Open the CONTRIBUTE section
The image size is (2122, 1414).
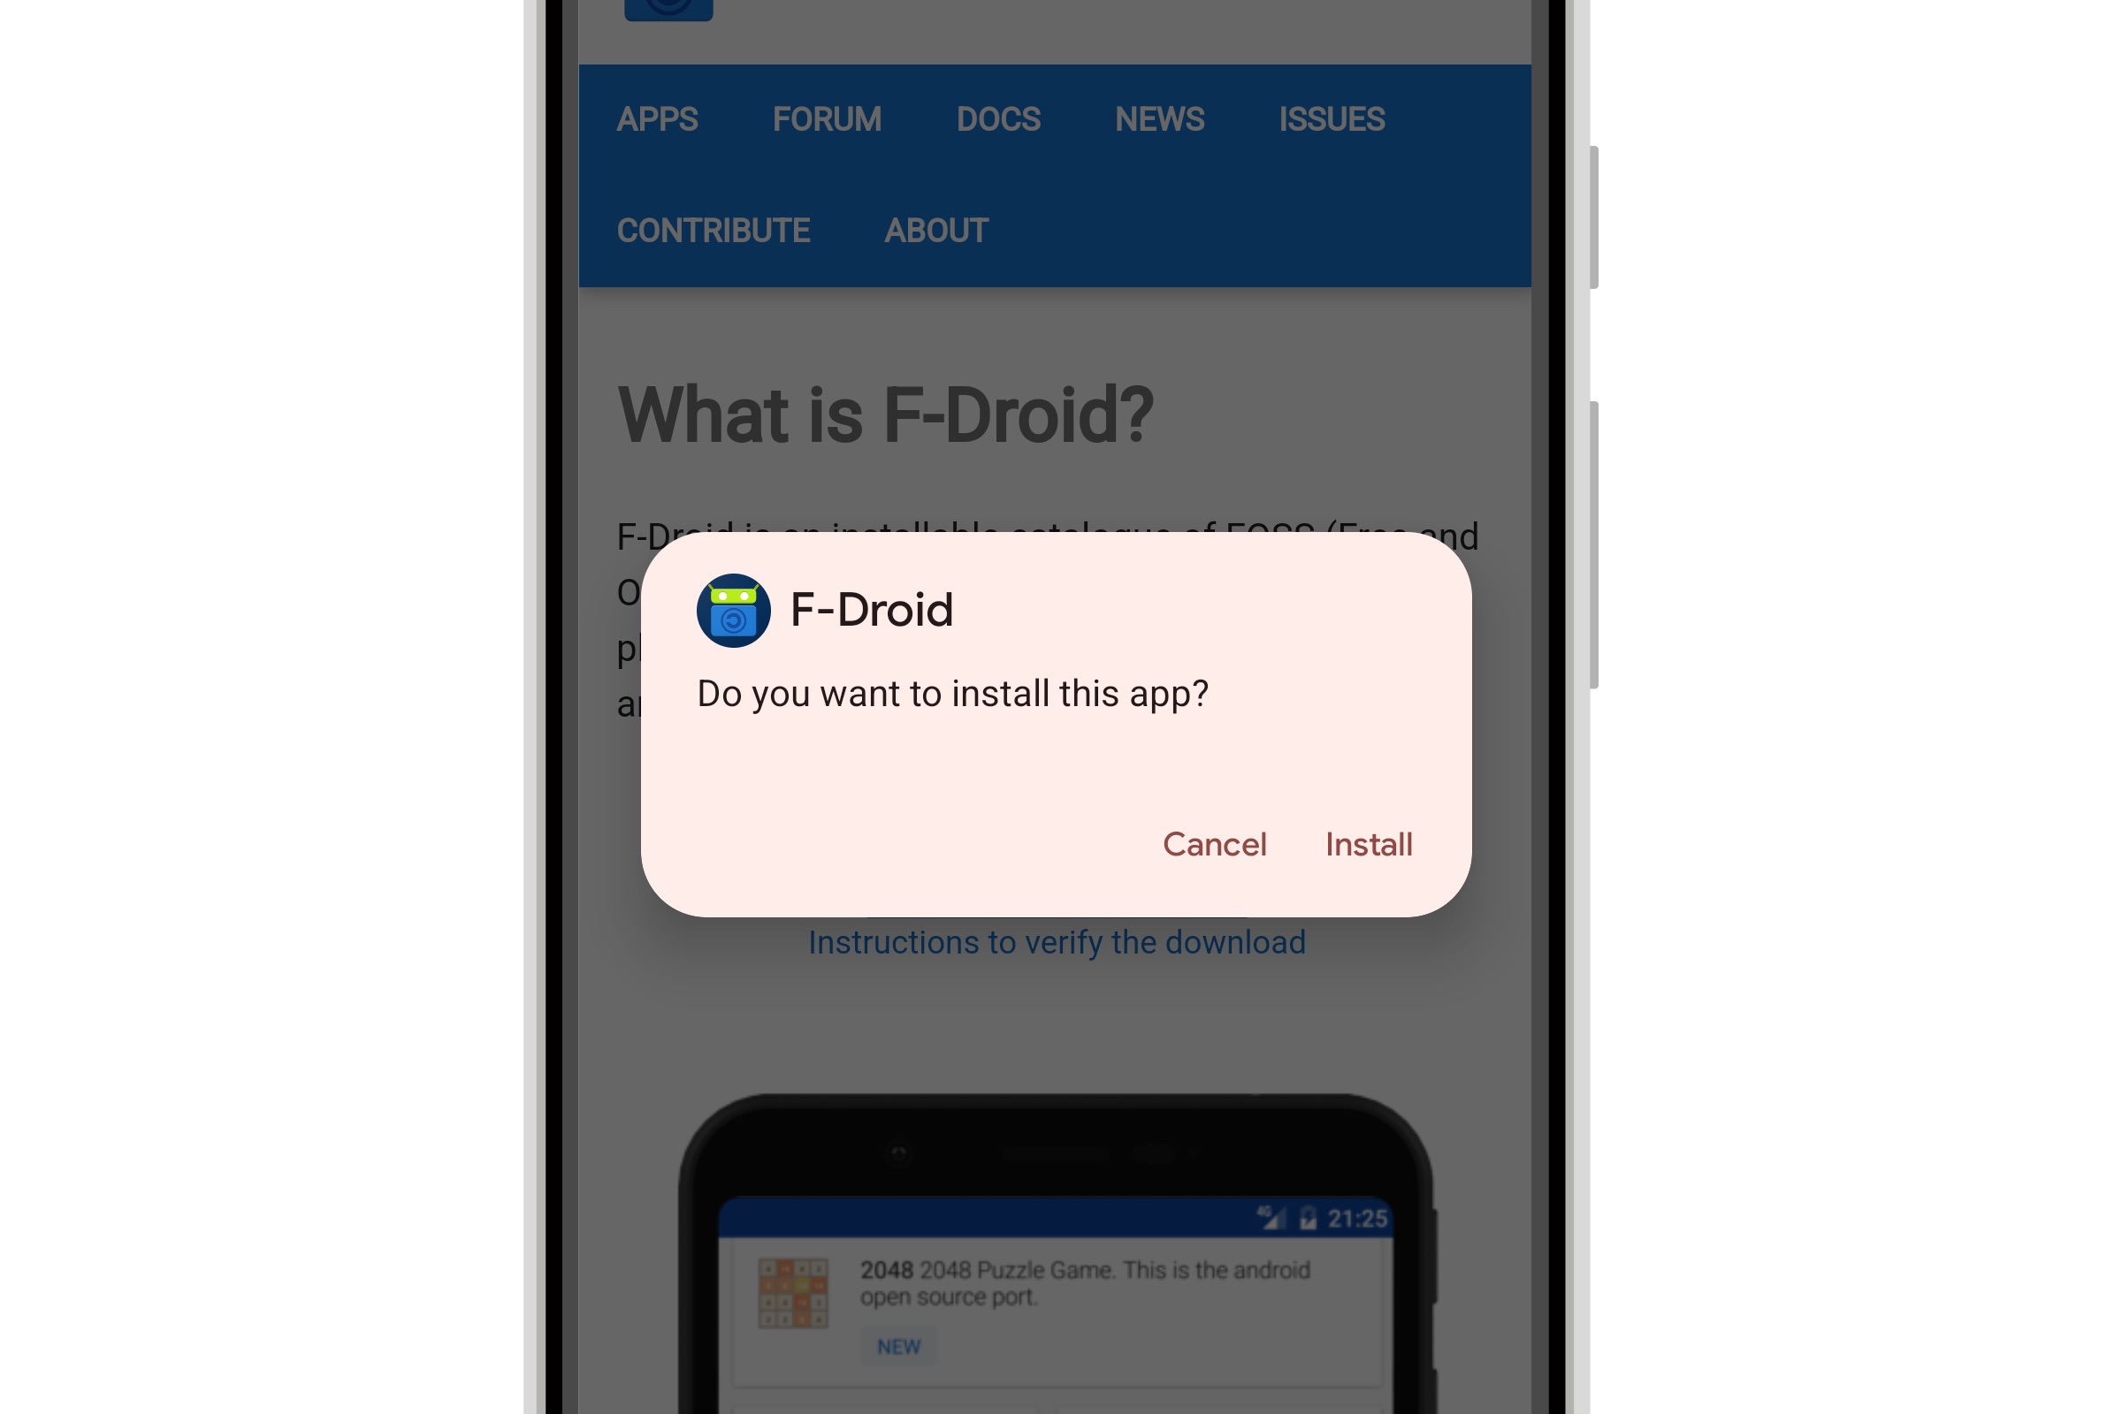pyautogui.click(x=715, y=231)
